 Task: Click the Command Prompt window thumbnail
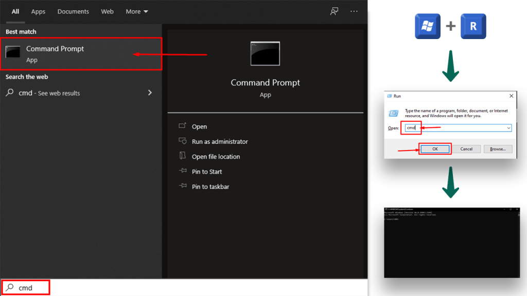452,243
